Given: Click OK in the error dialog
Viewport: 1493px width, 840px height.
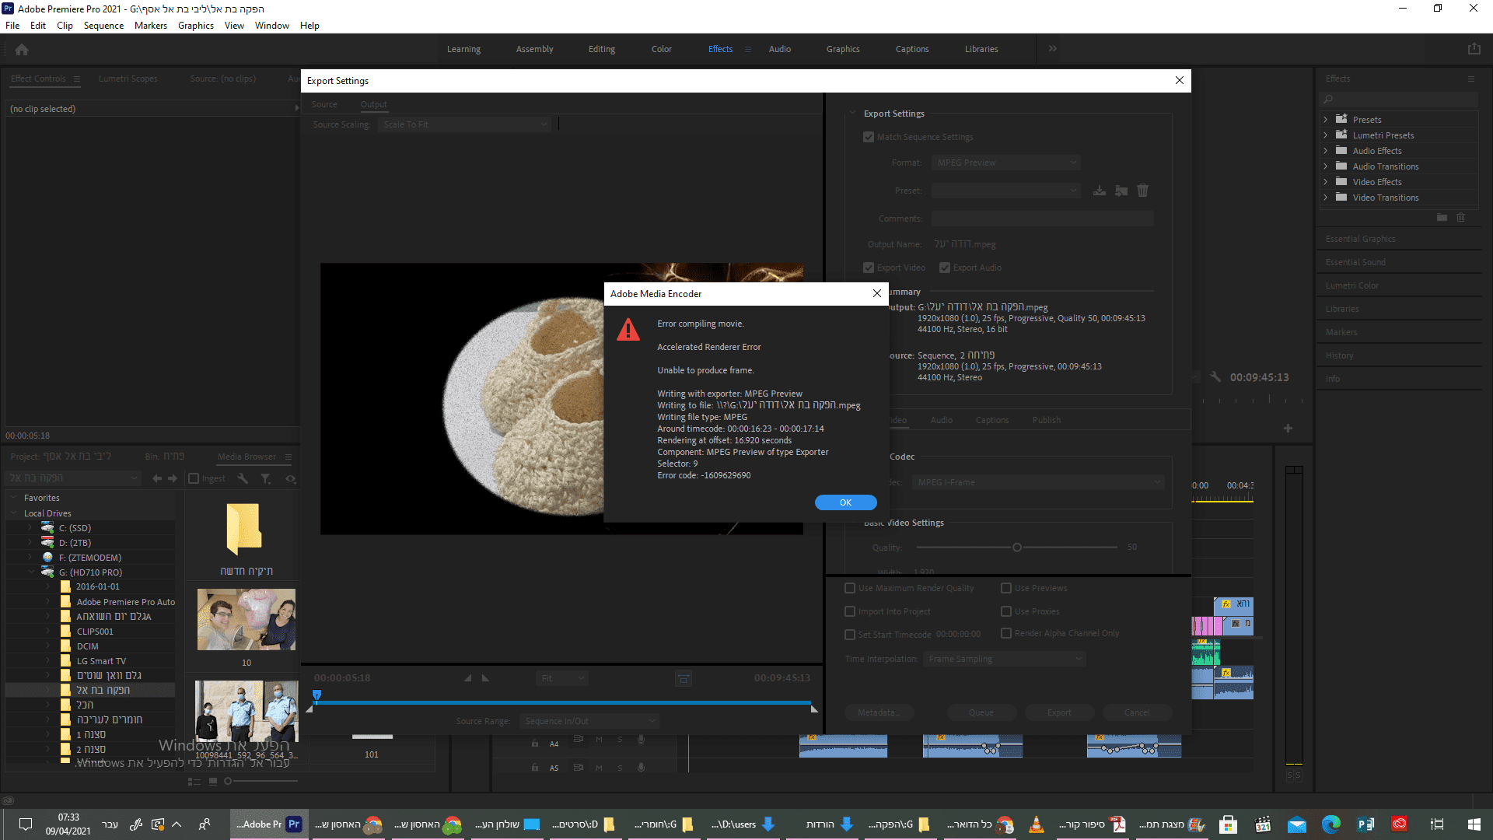Looking at the screenshot, I should click(845, 502).
